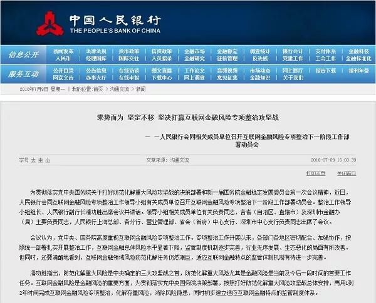Go to 办事大厅 page
Viewport: 376px width, 303px height.
click(96, 78)
